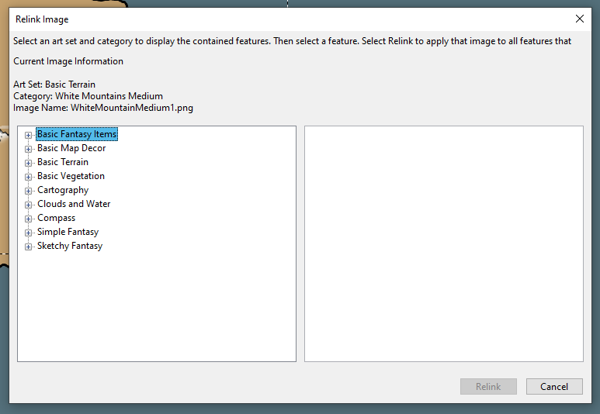Select the Sketchy Fantasy label
The image size is (600, 414).
[x=70, y=246]
